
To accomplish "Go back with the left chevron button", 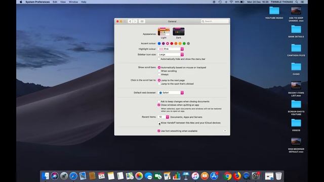I will click(x=130, y=21).
